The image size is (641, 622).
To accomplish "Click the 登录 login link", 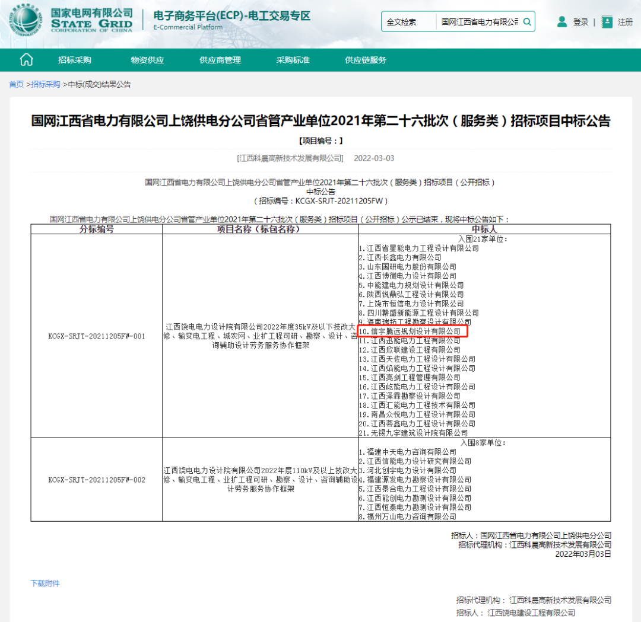I will click(x=580, y=23).
